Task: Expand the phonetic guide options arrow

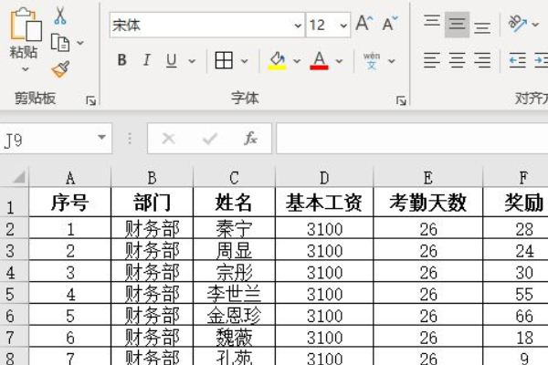Action: click(x=392, y=61)
